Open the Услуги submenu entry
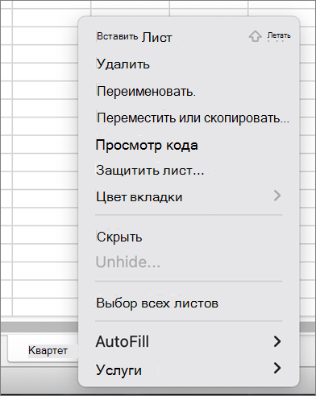 click(x=189, y=369)
